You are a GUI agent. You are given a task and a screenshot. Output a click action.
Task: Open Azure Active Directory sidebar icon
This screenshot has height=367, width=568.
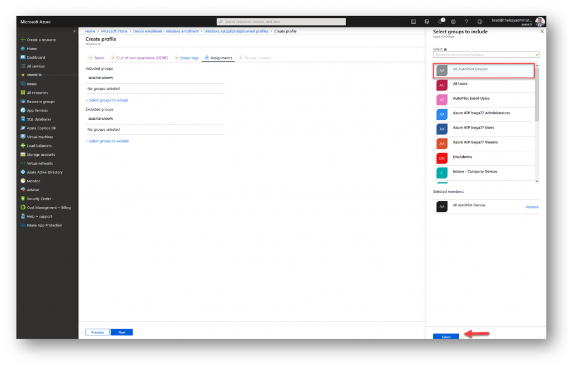click(23, 172)
